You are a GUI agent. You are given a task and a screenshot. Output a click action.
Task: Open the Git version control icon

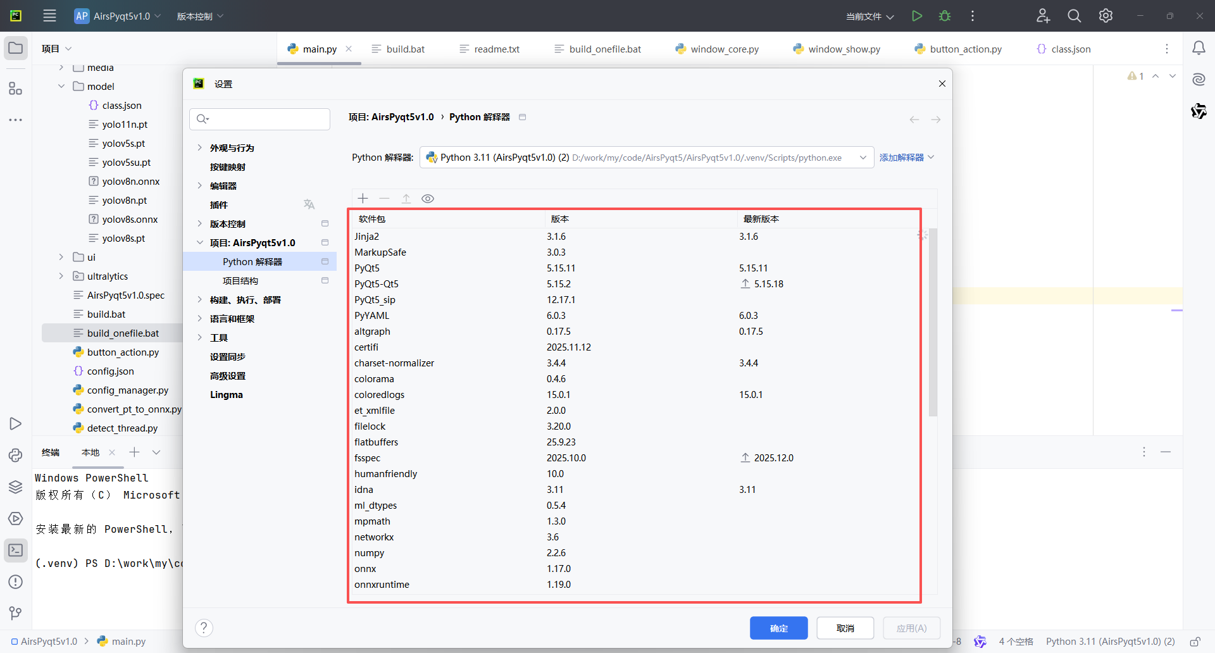(x=16, y=613)
